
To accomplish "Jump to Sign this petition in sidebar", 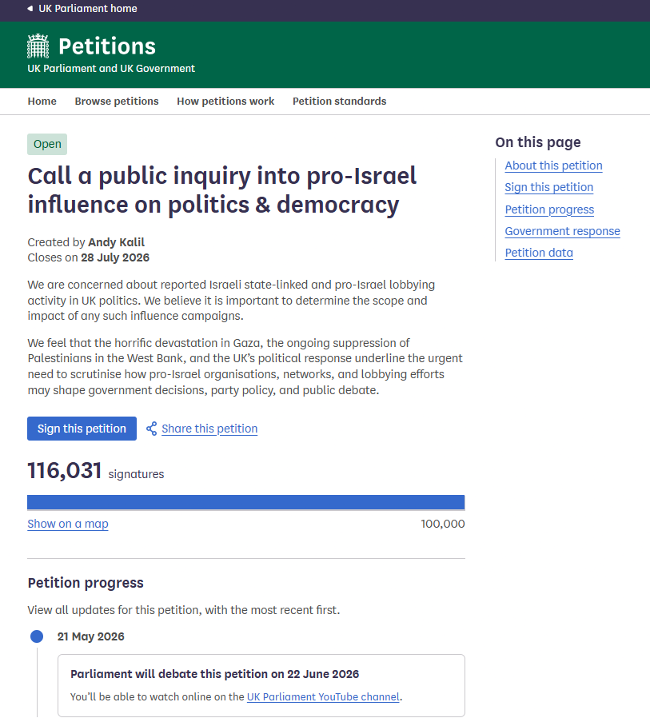I will (x=548, y=187).
